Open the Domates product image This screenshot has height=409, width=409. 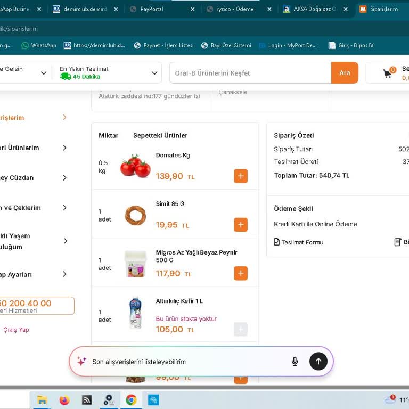click(x=135, y=166)
